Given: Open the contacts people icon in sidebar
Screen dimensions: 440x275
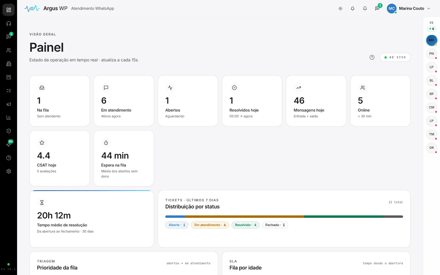Looking at the screenshot, I should (9, 50).
